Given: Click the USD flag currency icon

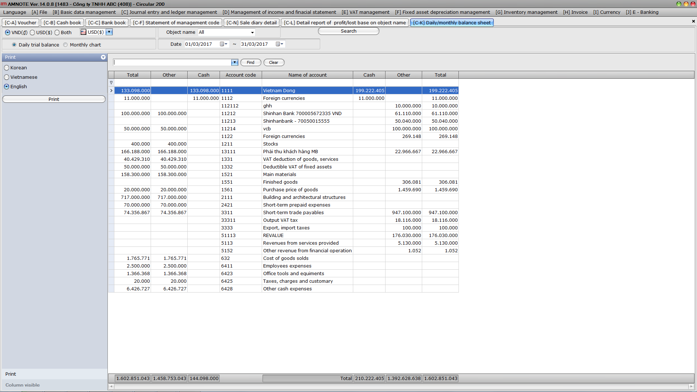Looking at the screenshot, I should (x=83, y=32).
